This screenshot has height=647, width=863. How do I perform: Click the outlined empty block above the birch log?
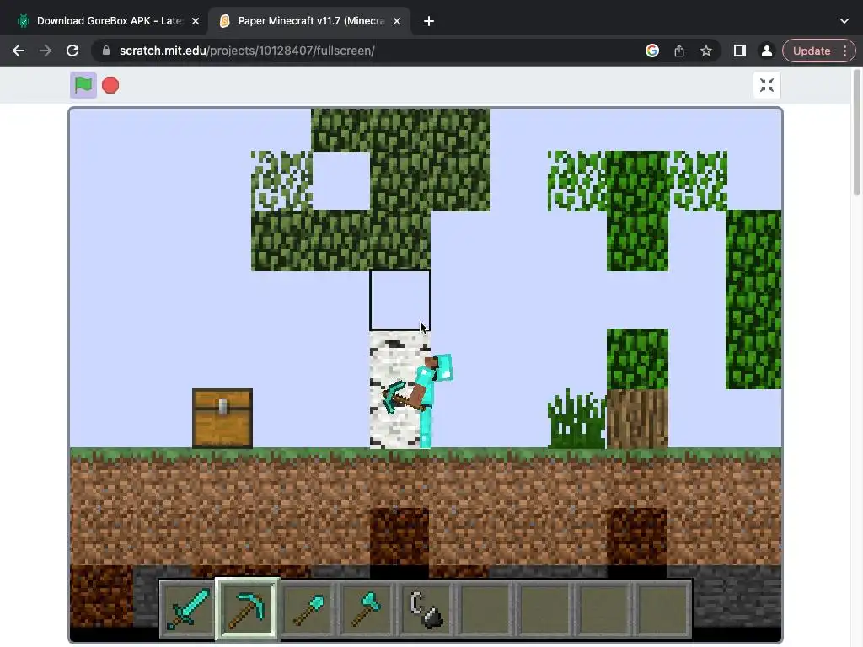(400, 300)
